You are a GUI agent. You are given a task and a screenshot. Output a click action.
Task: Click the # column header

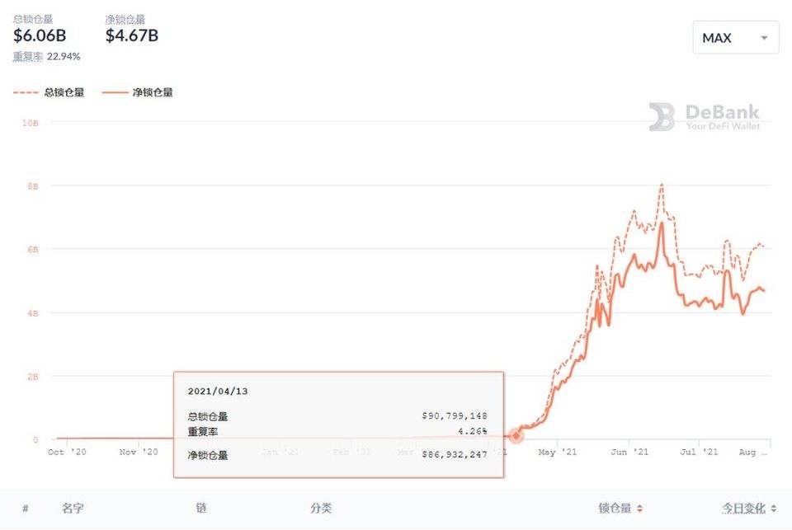click(25, 509)
